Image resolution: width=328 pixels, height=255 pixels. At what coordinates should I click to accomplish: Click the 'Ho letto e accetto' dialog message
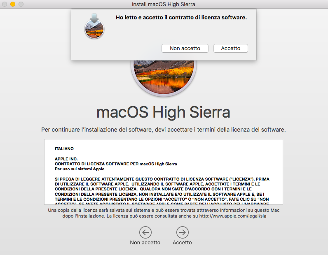tap(181, 18)
